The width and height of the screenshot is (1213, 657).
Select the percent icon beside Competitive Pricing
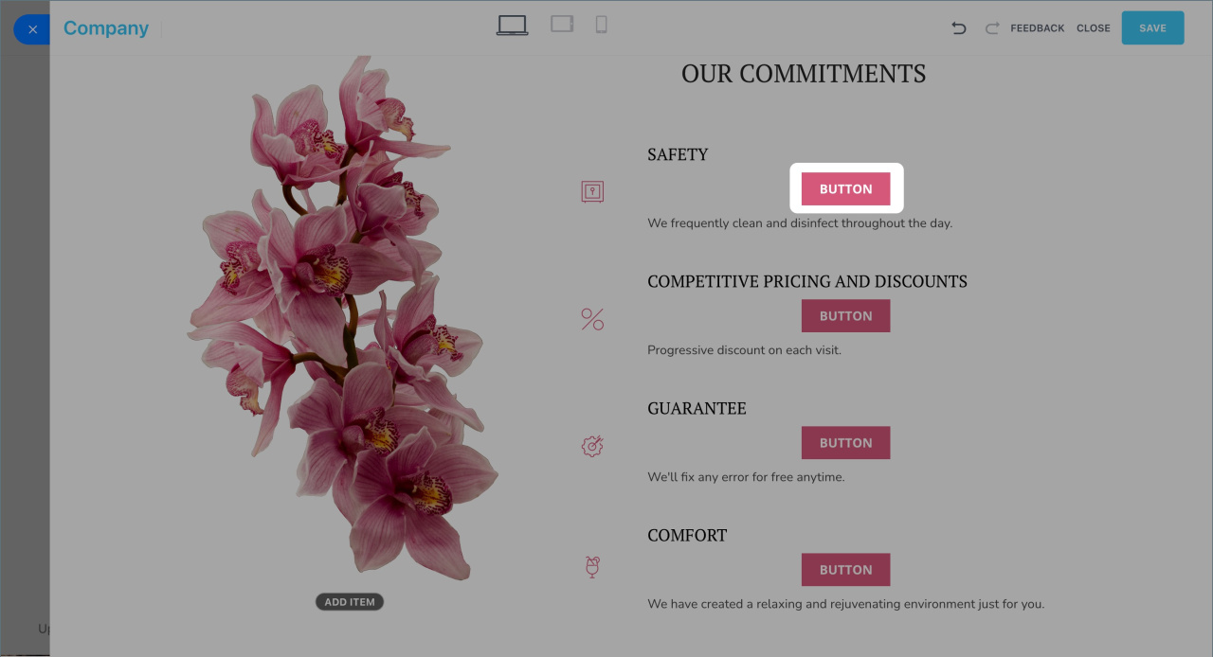pyautogui.click(x=592, y=319)
